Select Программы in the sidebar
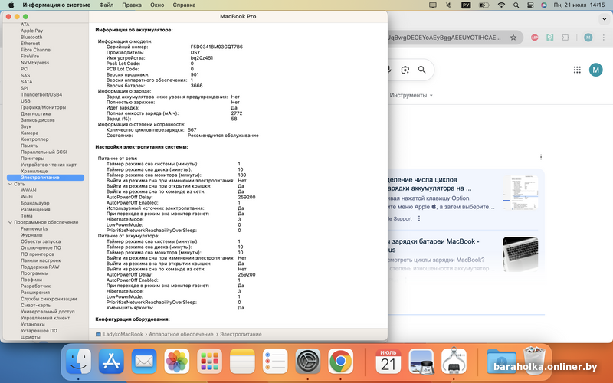Screen dimensions: 613x383 pos(34,273)
